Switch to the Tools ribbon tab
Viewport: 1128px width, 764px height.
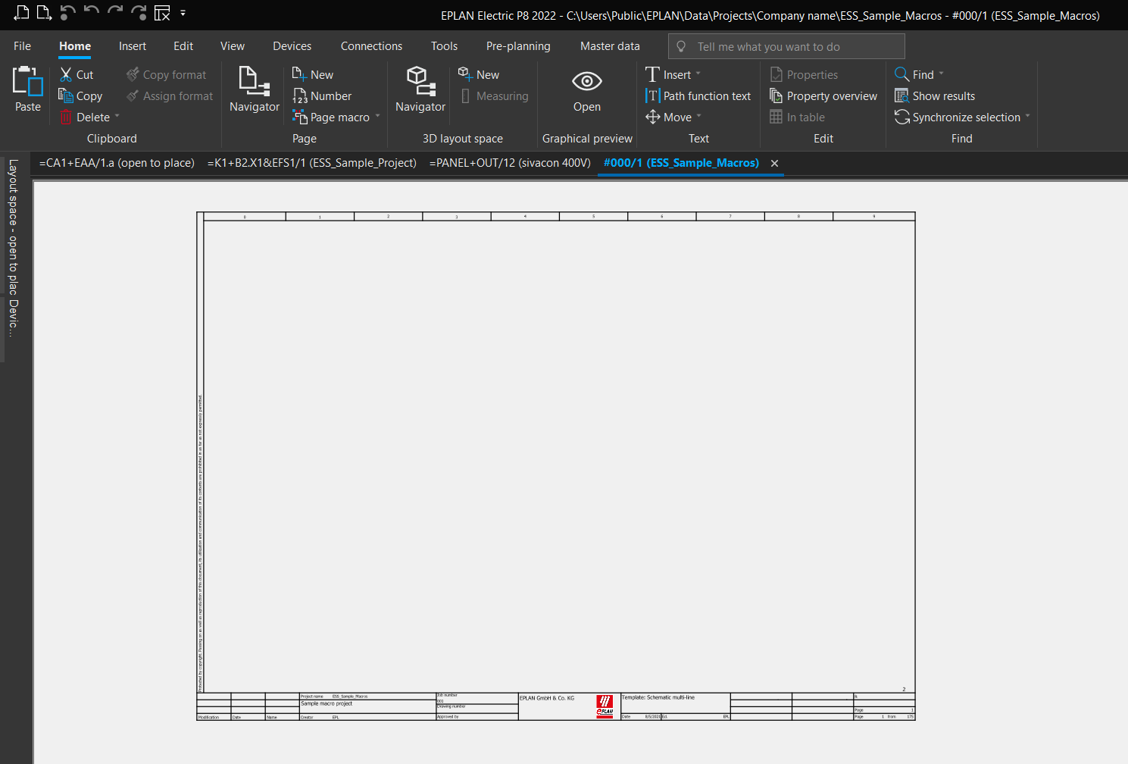coord(444,46)
